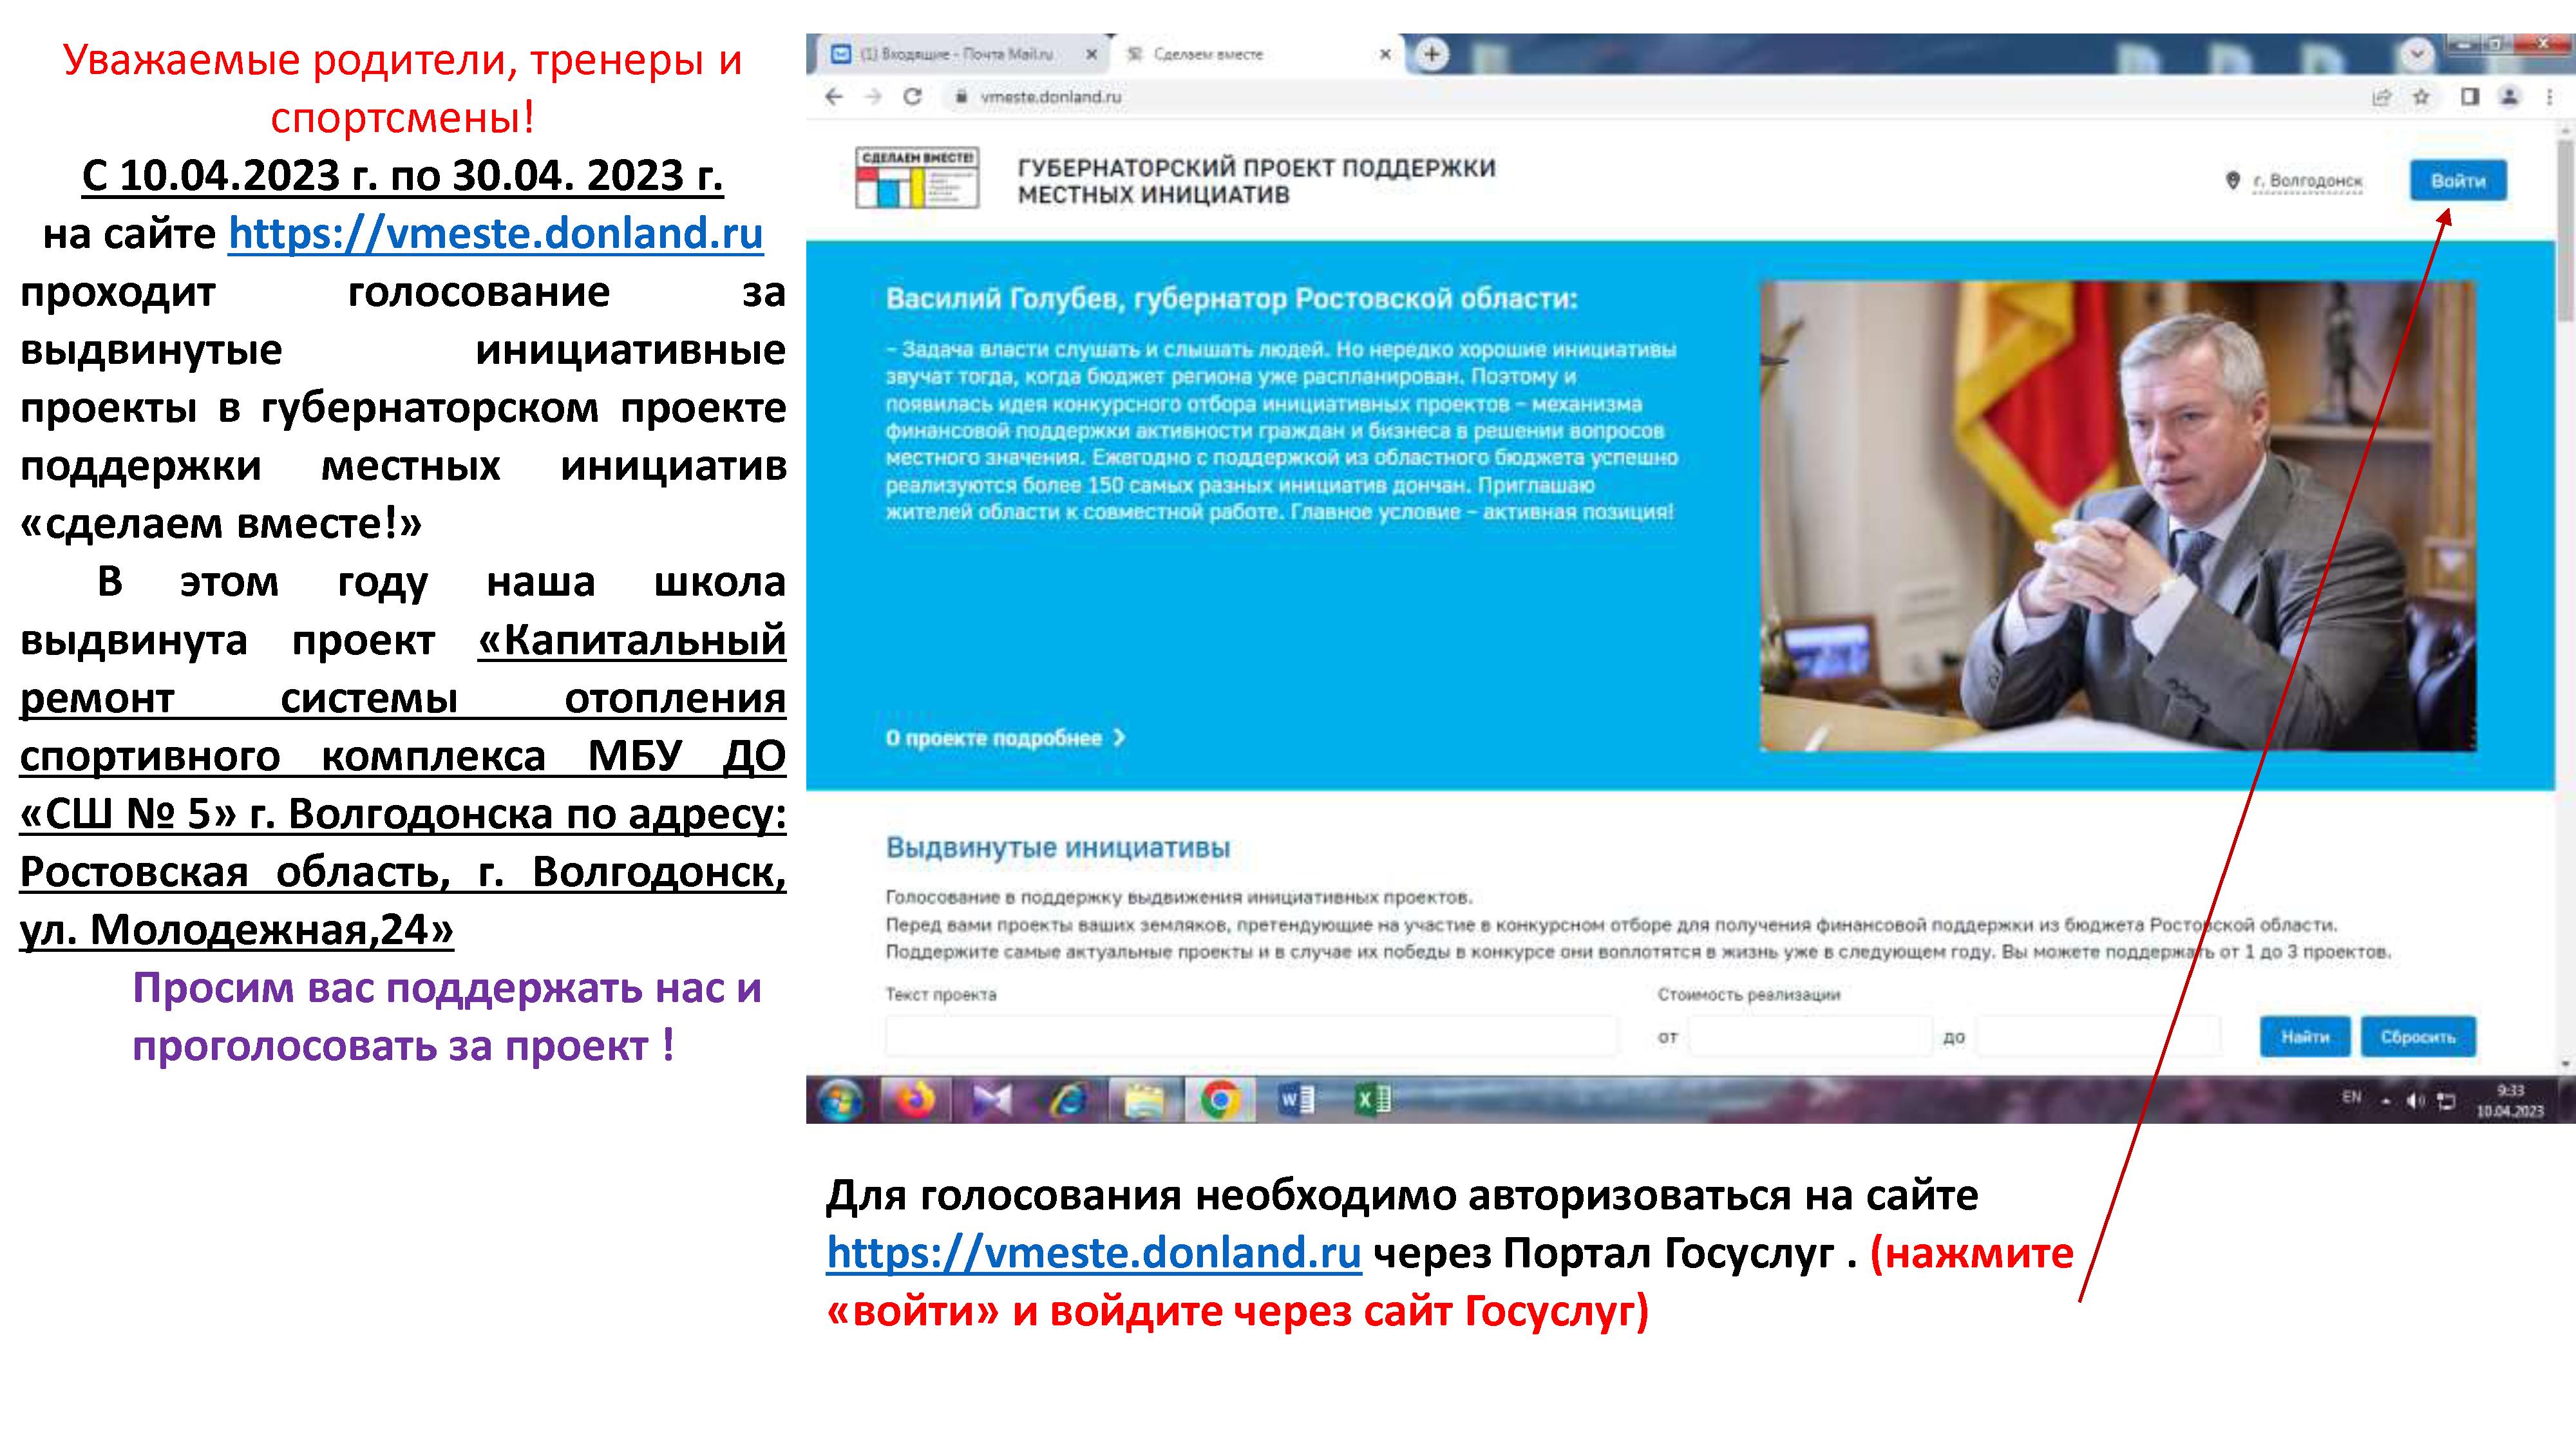Open Visual Studio from the taskbar
Viewport: 2576px width, 1449px height.
coord(992,1101)
